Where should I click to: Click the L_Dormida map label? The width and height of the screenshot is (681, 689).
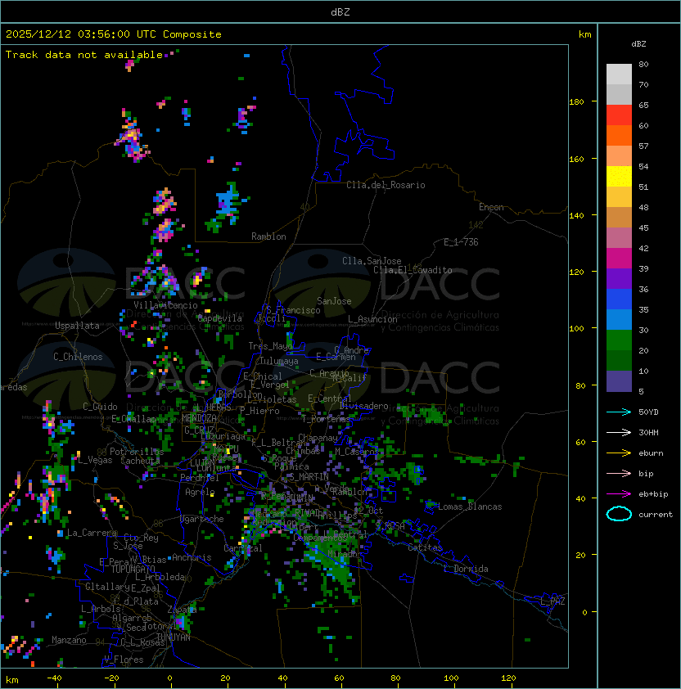(x=466, y=569)
